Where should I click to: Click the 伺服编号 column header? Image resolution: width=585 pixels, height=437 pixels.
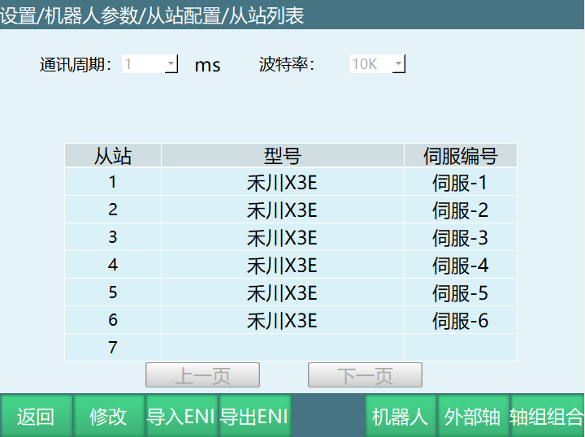[460, 156]
